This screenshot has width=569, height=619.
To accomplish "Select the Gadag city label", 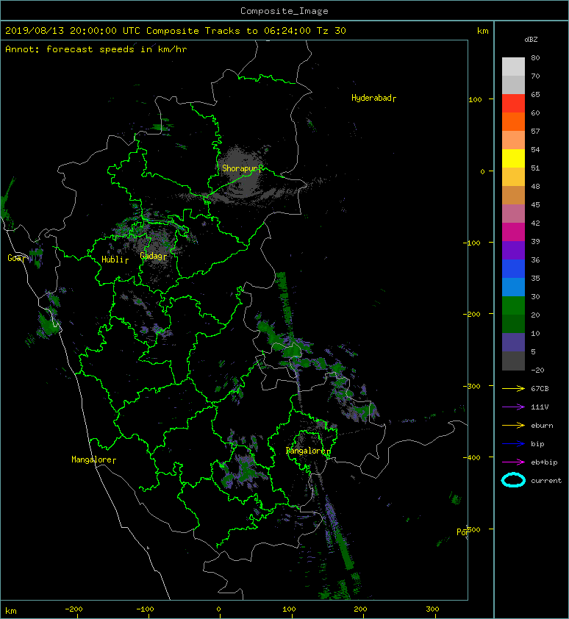I will pyautogui.click(x=151, y=257).
